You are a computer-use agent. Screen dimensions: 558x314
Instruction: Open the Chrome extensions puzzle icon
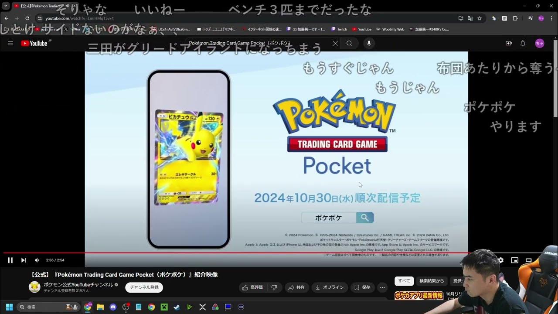click(x=515, y=18)
